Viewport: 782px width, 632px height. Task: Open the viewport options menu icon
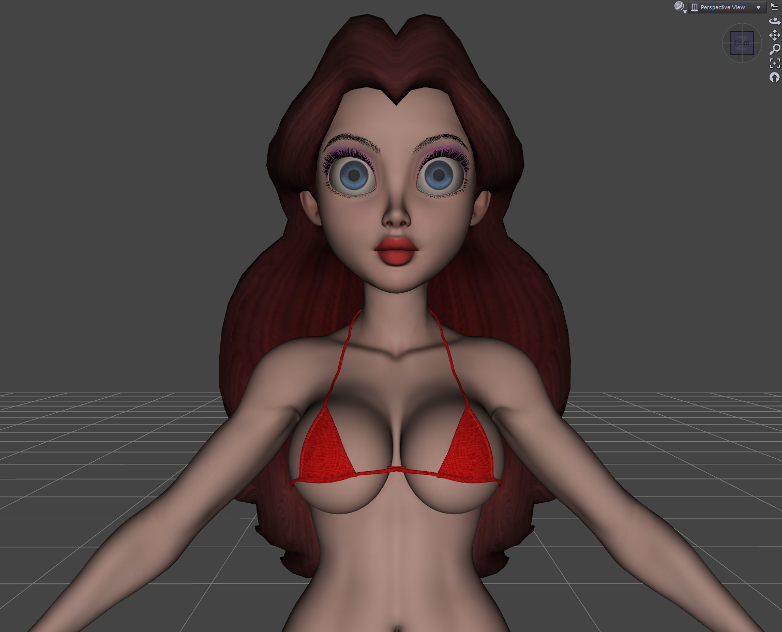point(775,7)
